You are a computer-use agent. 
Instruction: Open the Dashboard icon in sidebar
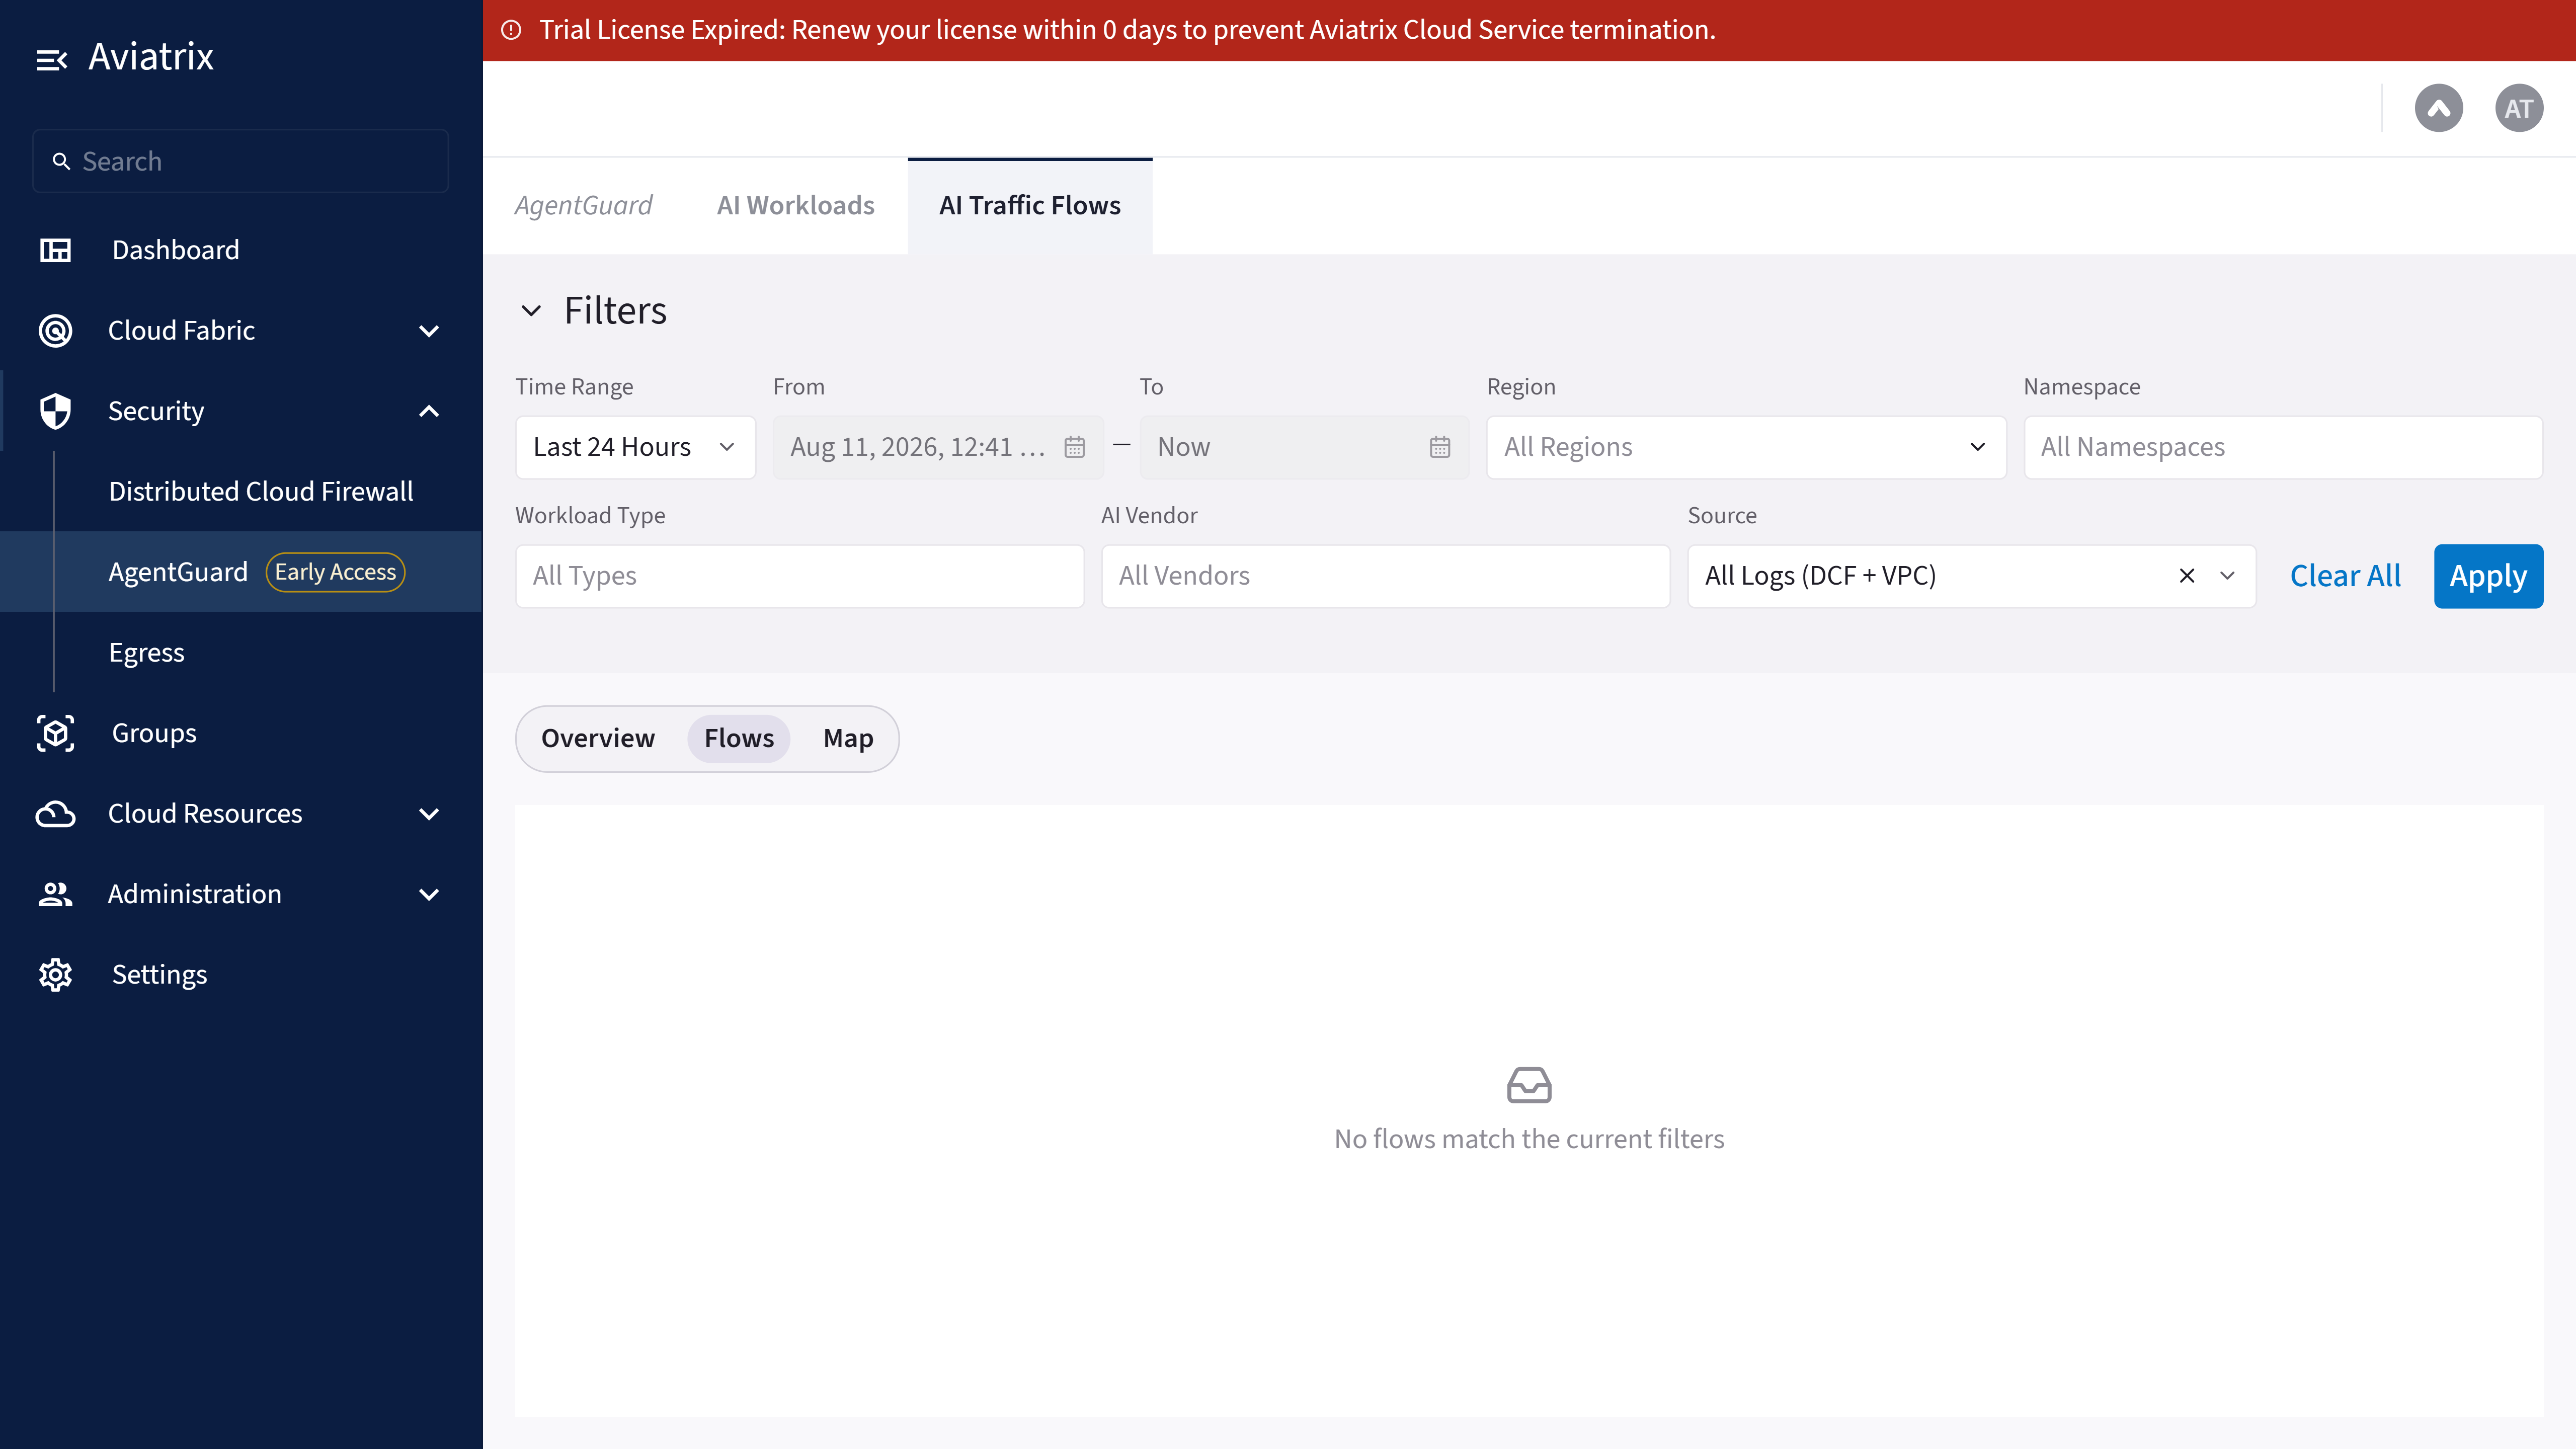pyautogui.click(x=55, y=250)
